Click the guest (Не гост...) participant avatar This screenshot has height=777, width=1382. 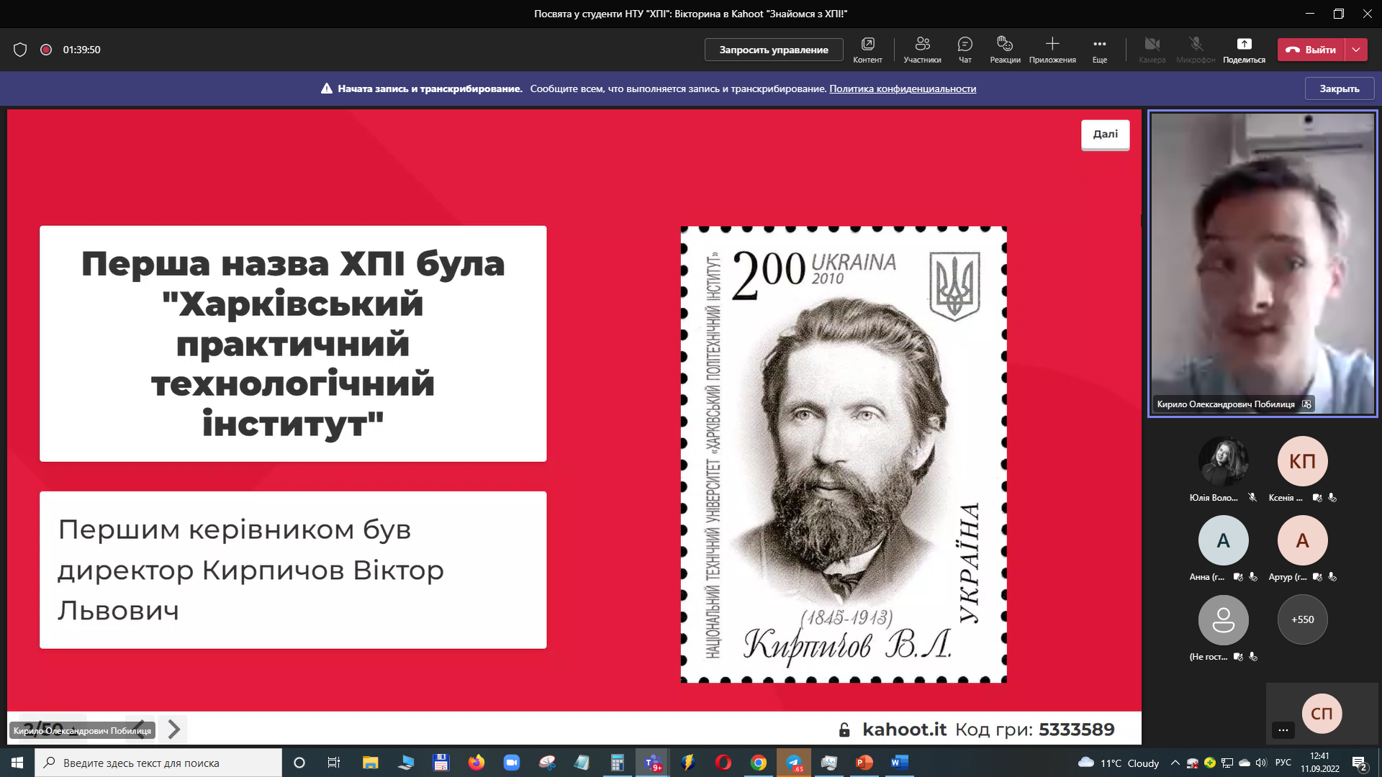1223,619
